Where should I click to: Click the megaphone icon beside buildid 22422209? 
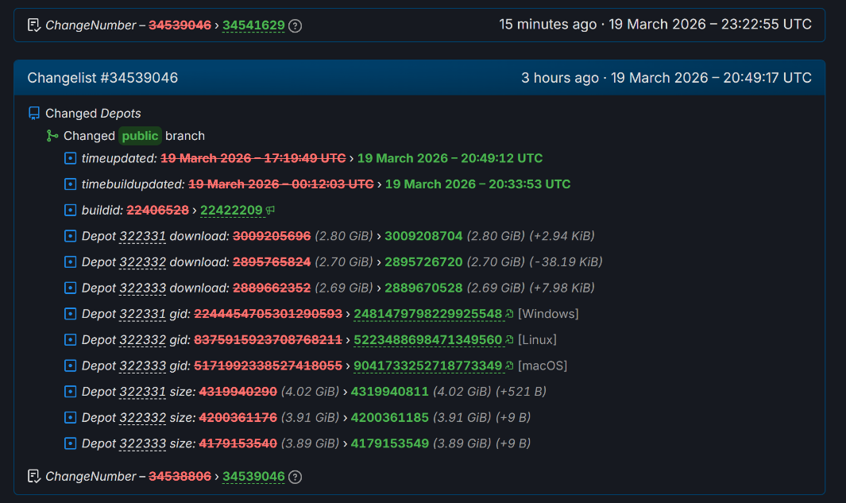[271, 211]
